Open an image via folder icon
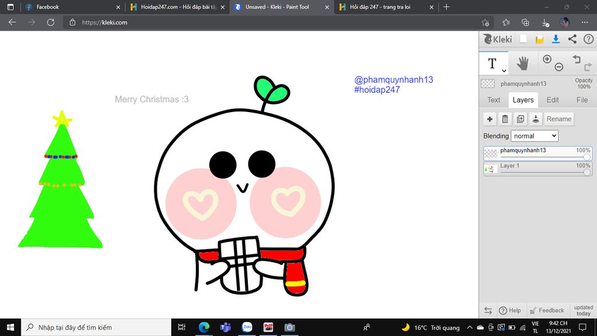 [539, 39]
